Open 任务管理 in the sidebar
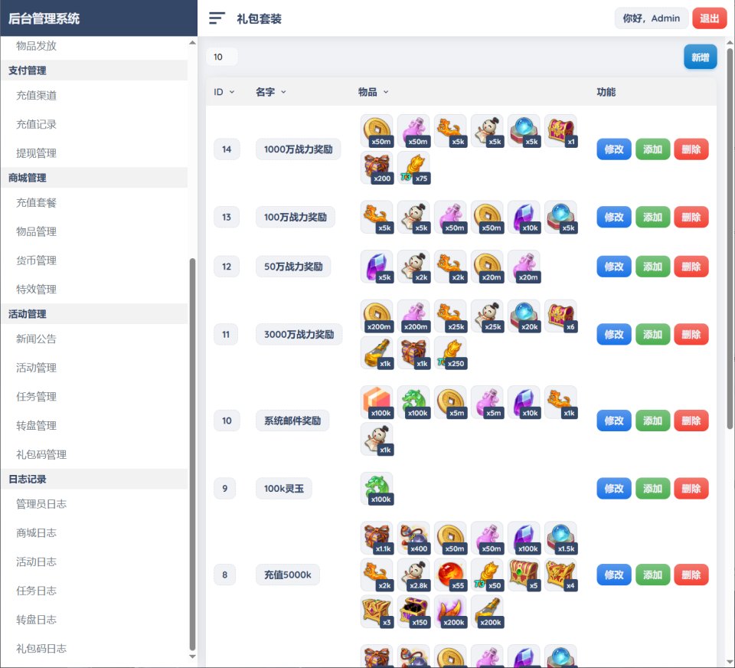This screenshot has height=668, width=735. tap(36, 396)
